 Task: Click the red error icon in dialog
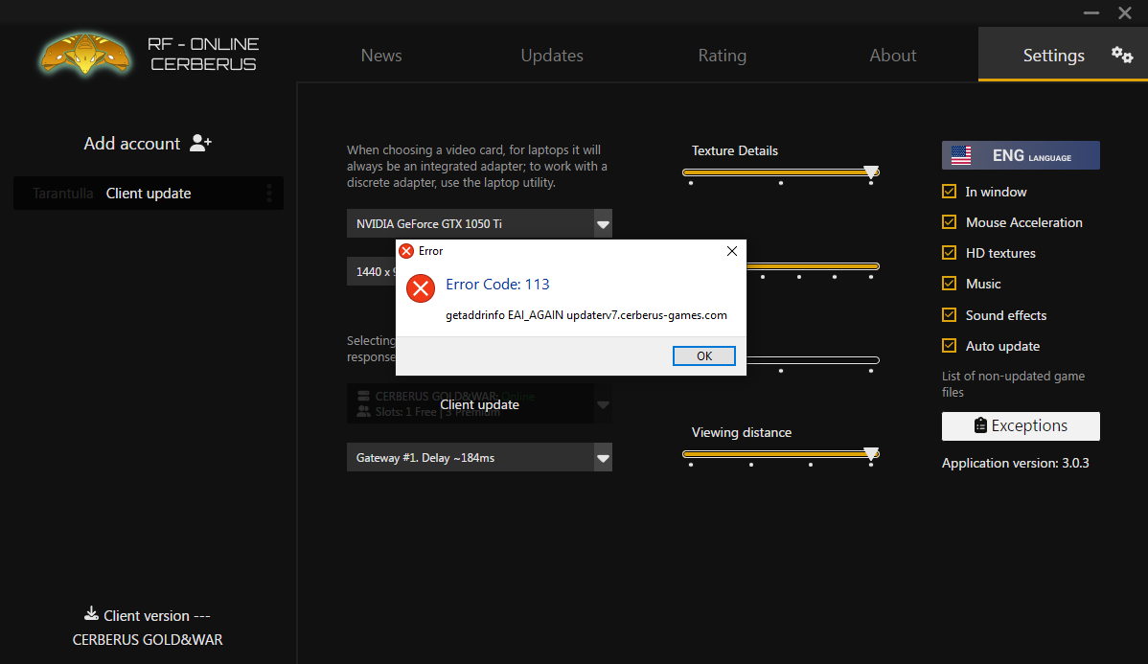(421, 288)
